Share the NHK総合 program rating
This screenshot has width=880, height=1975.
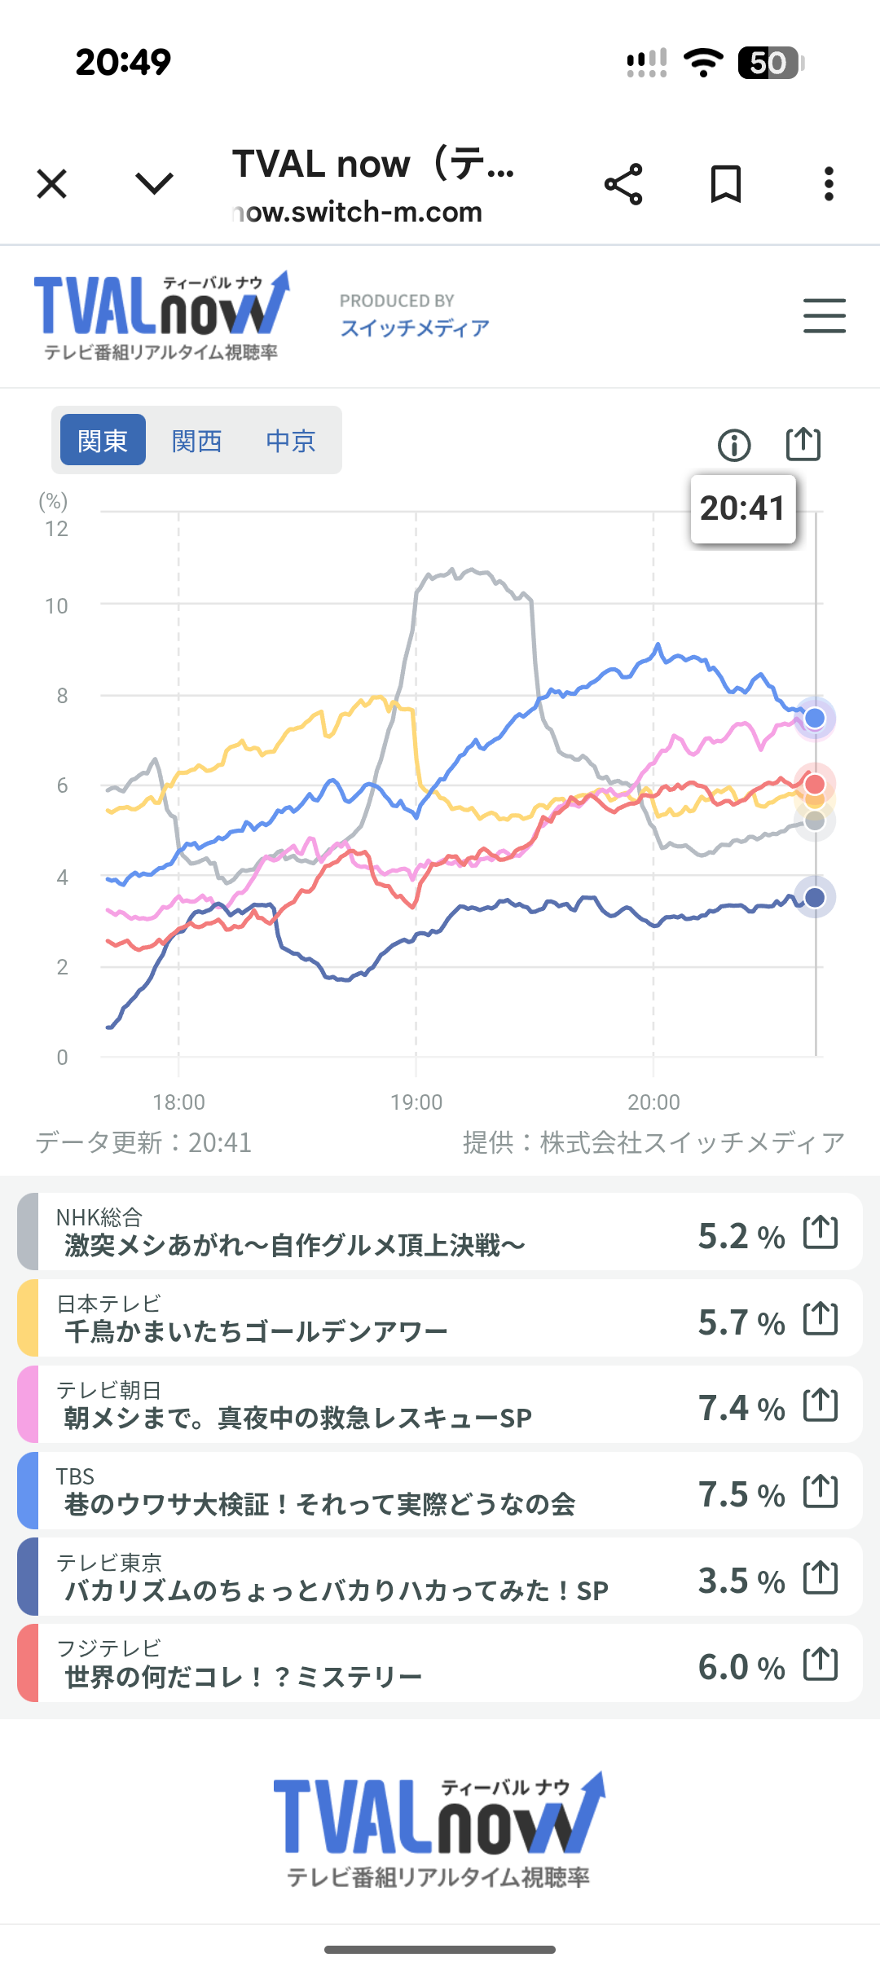pyautogui.click(x=821, y=1232)
